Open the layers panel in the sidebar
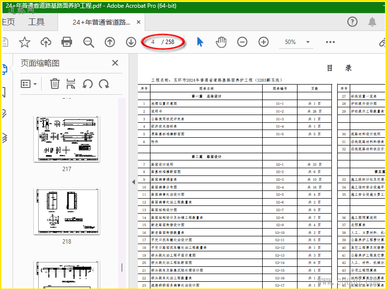The width and height of the screenshot is (387, 290). [4, 138]
